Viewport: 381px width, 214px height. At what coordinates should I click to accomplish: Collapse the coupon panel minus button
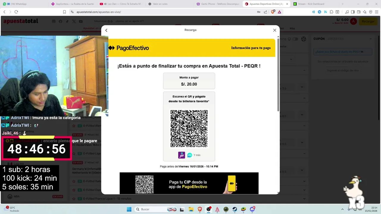tap(371, 39)
